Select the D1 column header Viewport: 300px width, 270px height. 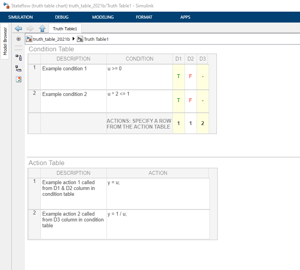coord(178,59)
